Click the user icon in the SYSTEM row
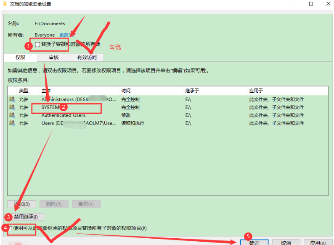Image resolution: width=334 pixels, height=245 pixels. point(12,107)
